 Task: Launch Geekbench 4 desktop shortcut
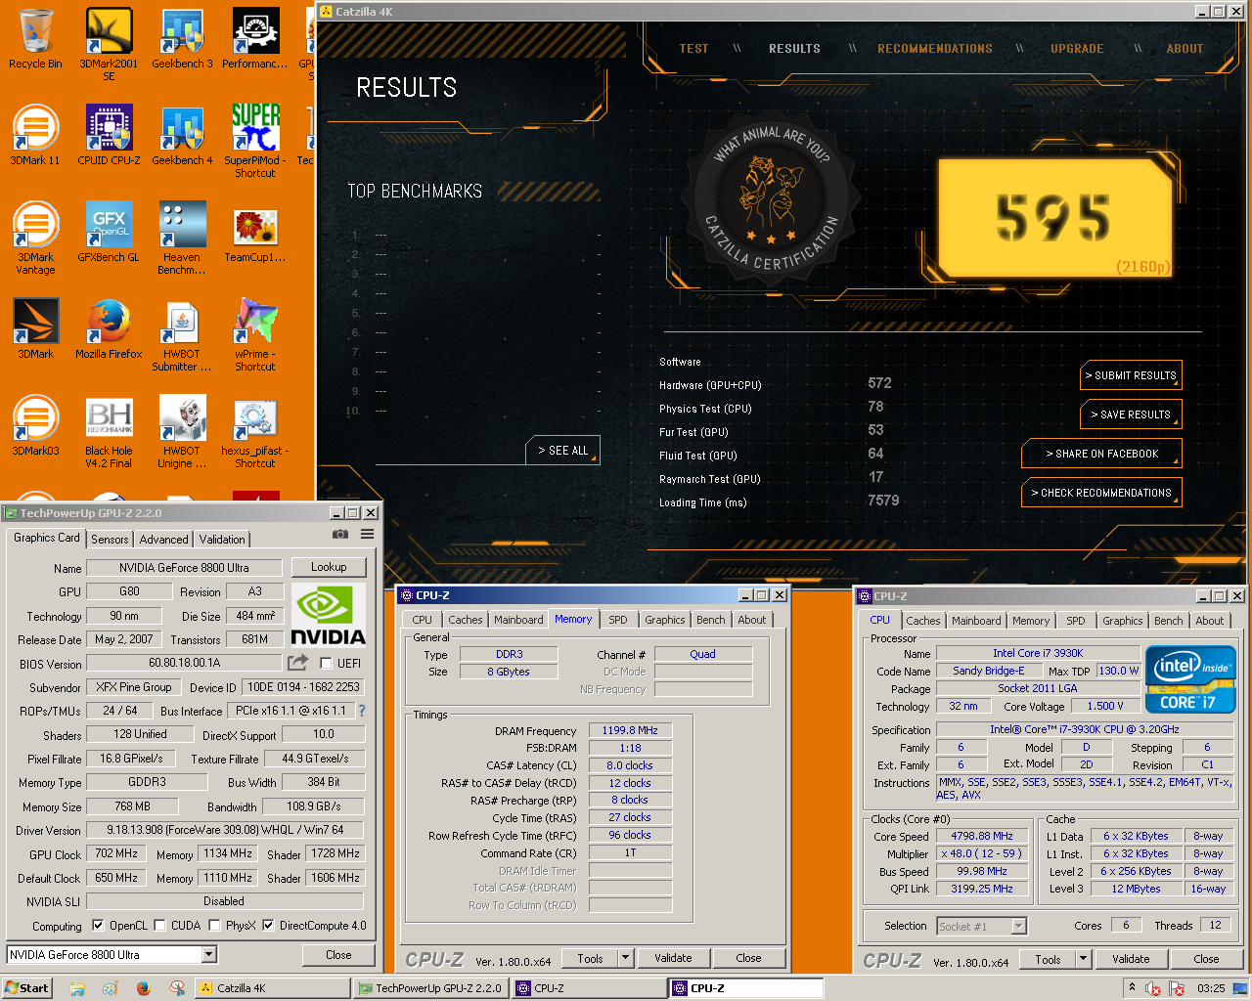click(182, 136)
